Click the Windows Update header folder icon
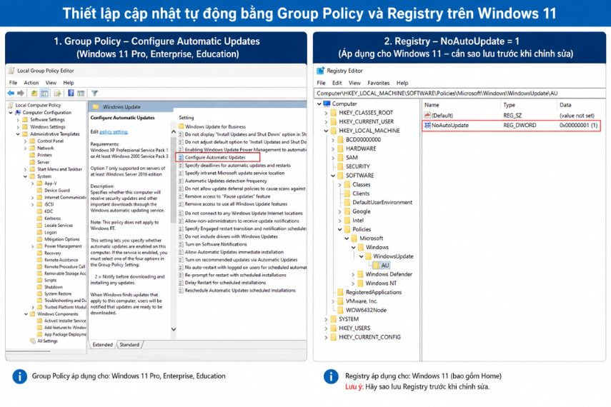Screen dimensions: 611x407 (x=96, y=106)
